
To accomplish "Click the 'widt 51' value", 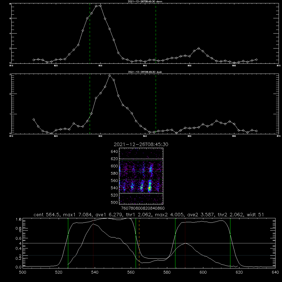I will point(255,215).
